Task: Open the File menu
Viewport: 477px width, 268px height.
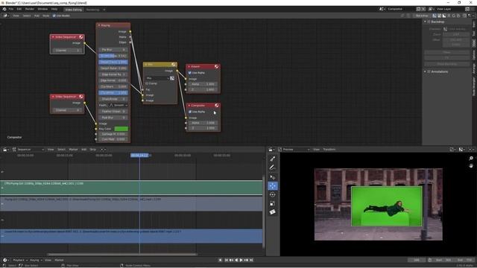Action: coord(11,9)
